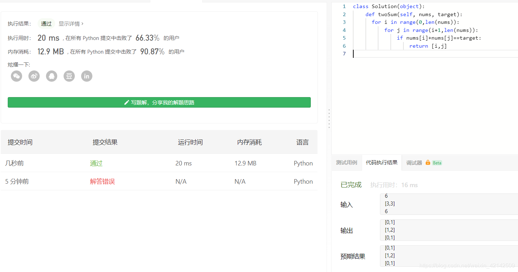
Task: Click the 通过 status badge
Action: tap(46, 24)
